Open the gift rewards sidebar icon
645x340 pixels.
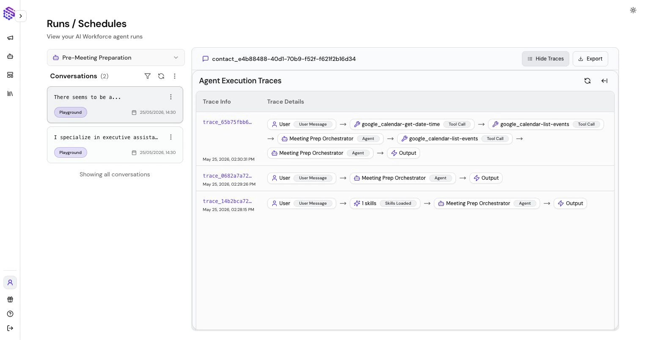pyautogui.click(x=10, y=299)
